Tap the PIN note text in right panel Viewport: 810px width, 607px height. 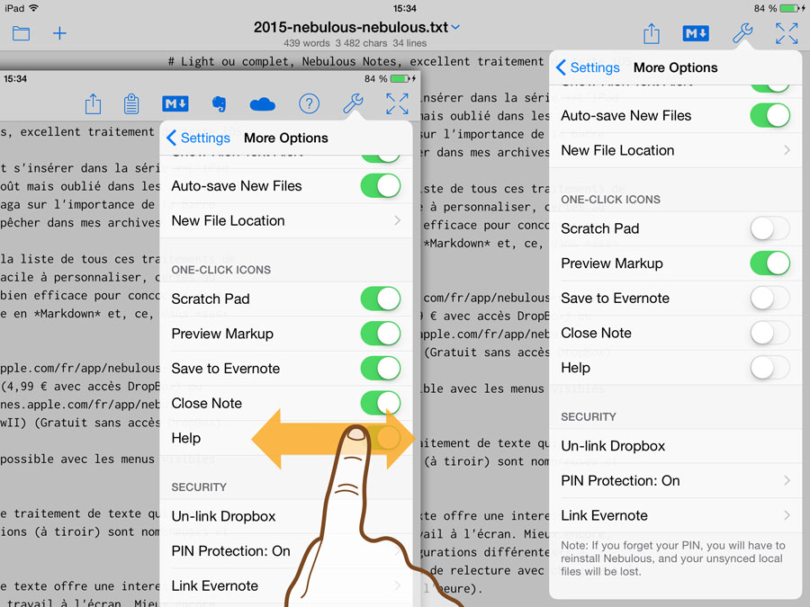tap(673, 558)
